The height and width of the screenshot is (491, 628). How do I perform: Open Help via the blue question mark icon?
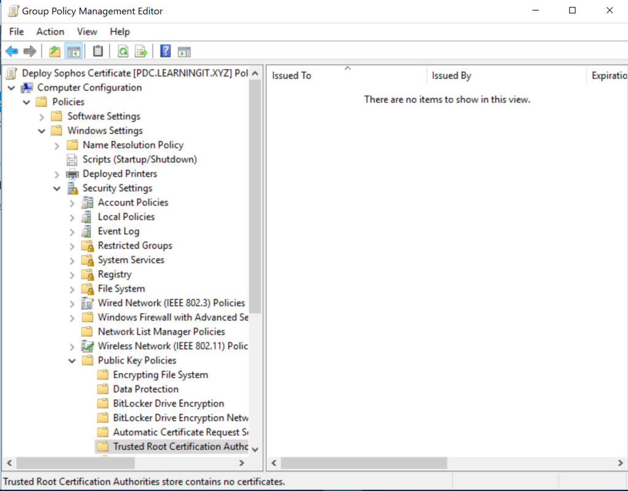(166, 51)
